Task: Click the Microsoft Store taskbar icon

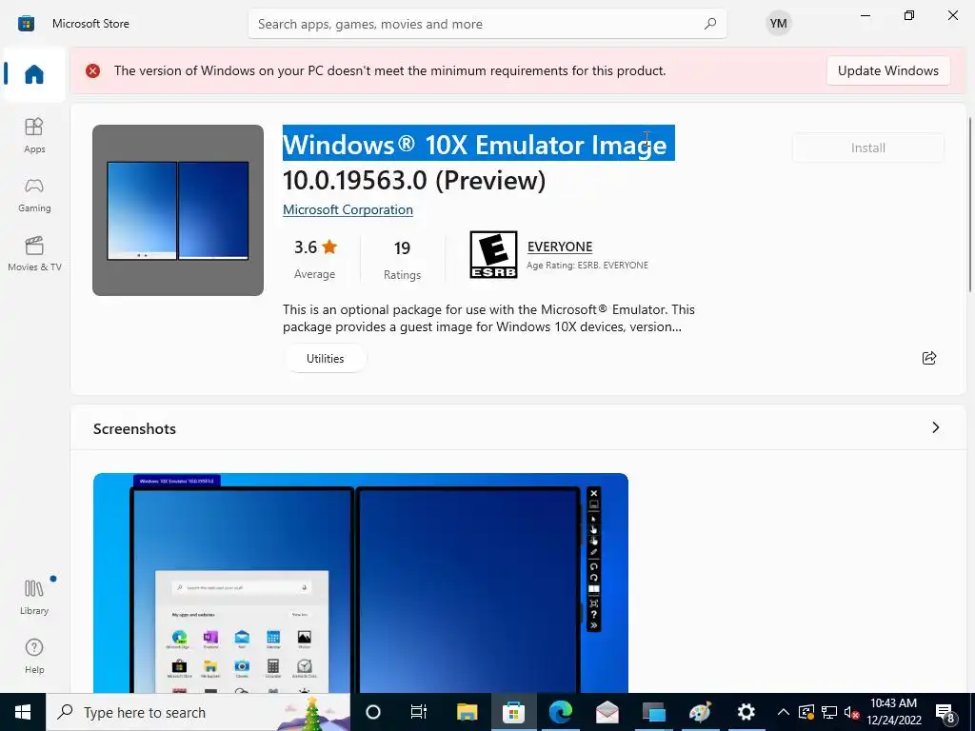Action: 513,712
